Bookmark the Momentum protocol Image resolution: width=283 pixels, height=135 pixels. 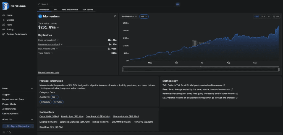point(115,16)
